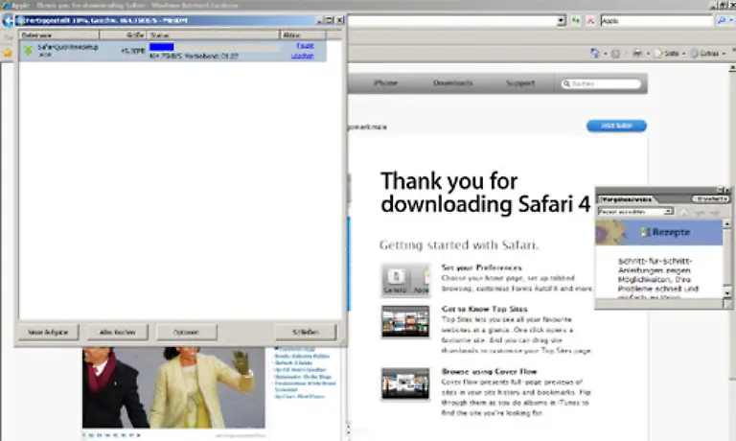
Task: Click the waving couple photo on background page
Action: [x=173, y=387]
